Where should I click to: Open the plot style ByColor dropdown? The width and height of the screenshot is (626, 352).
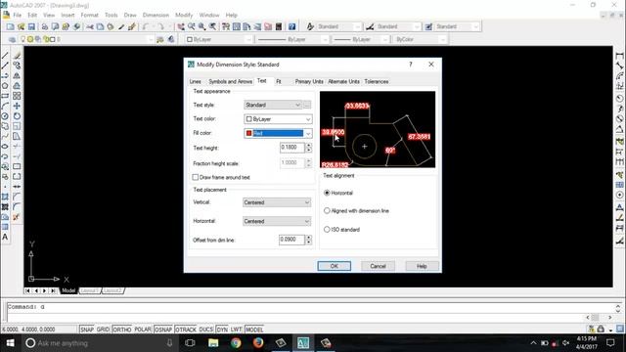tap(420, 39)
